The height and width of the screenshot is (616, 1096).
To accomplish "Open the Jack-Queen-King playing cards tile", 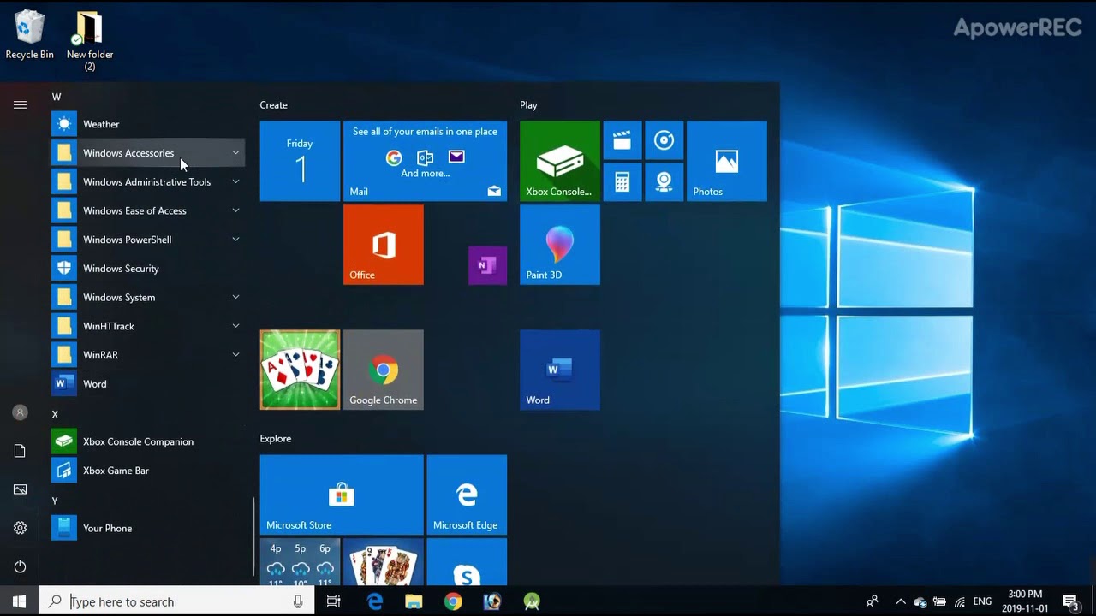I will (x=383, y=562).
